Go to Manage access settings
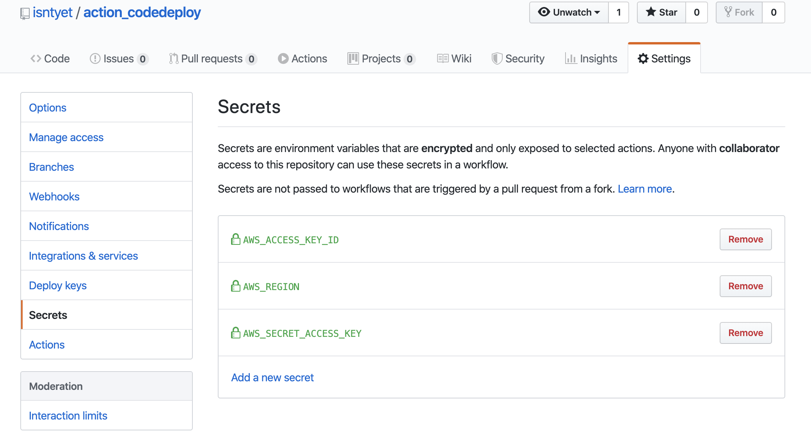The image size is (811, 439). point(107,137)
